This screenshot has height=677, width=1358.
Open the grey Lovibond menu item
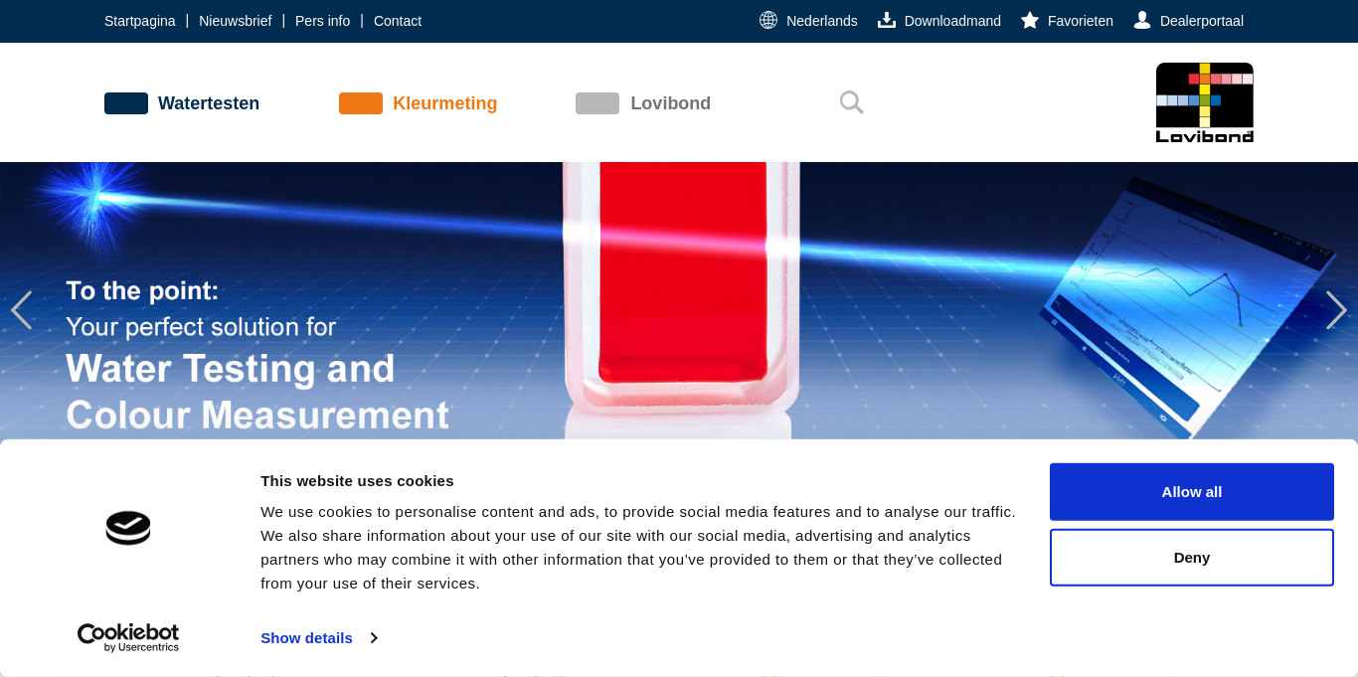point(670,103)
